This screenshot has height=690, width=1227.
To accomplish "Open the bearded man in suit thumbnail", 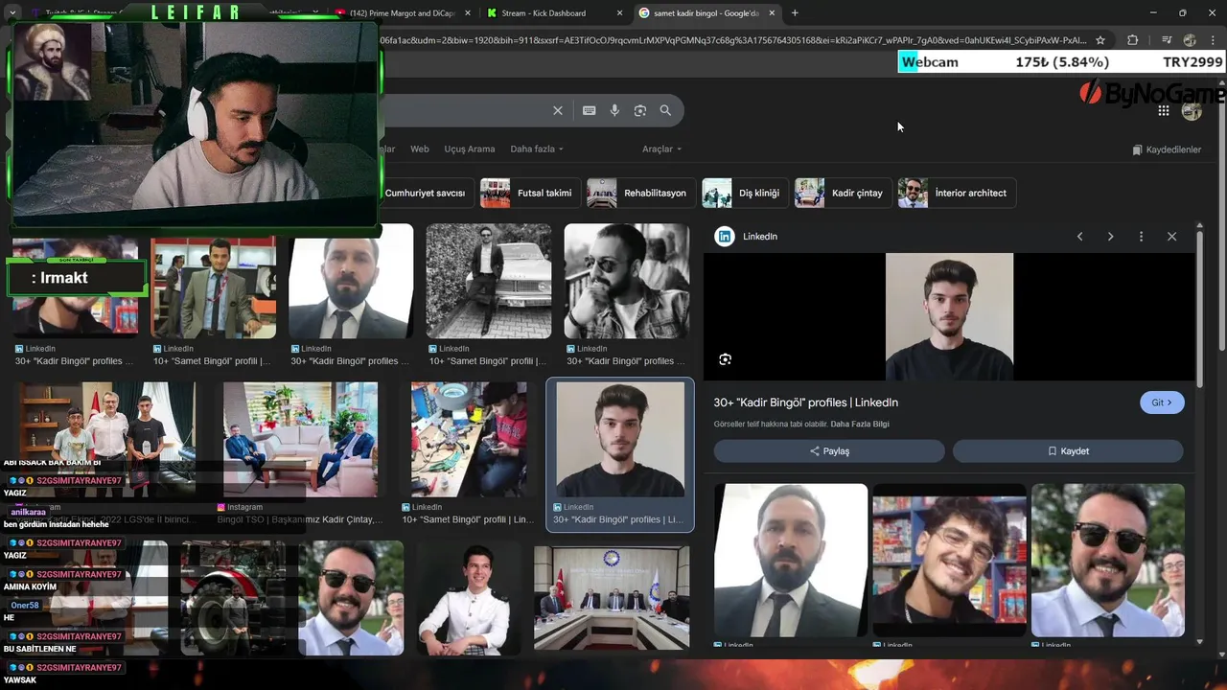I will tap(351, 281).
